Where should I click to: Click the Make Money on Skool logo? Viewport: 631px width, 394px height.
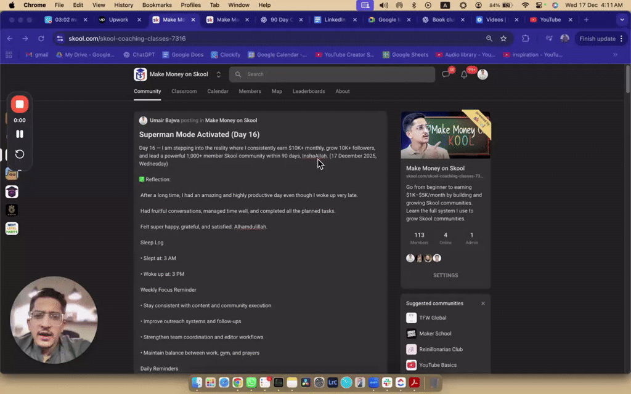point(140,74)
